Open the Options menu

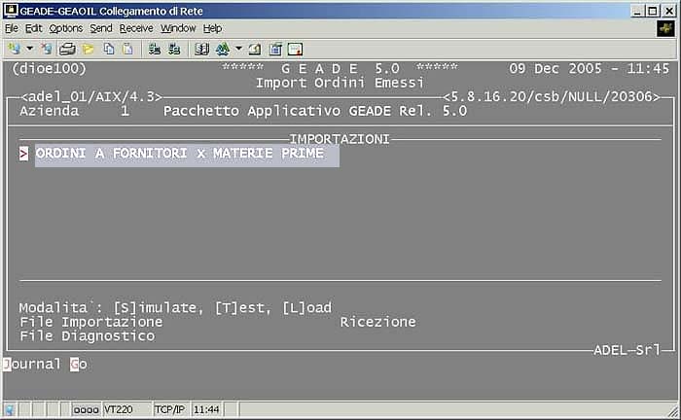click(66, 28)
